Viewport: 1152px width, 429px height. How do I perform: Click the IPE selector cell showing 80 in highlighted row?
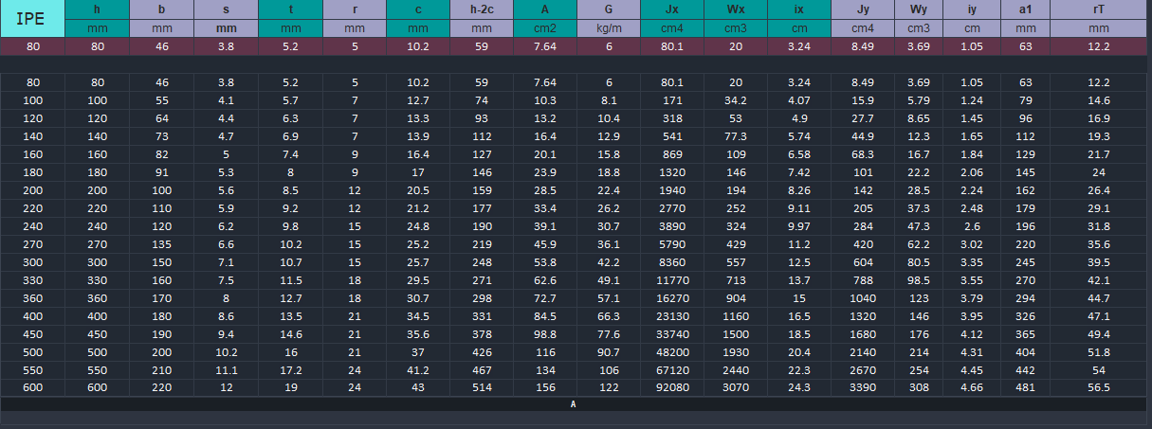click(x=32, y=46)
